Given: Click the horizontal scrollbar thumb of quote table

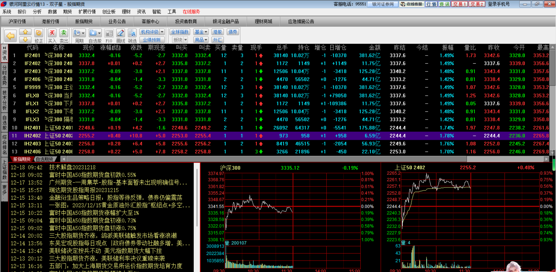Looking at the screenshot, I should (267, 159).
